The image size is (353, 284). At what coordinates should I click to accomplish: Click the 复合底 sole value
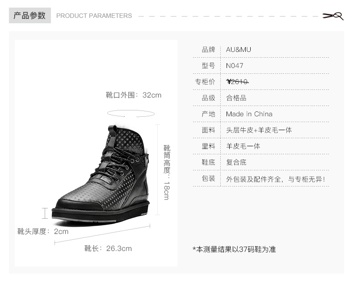click(236, 162)
